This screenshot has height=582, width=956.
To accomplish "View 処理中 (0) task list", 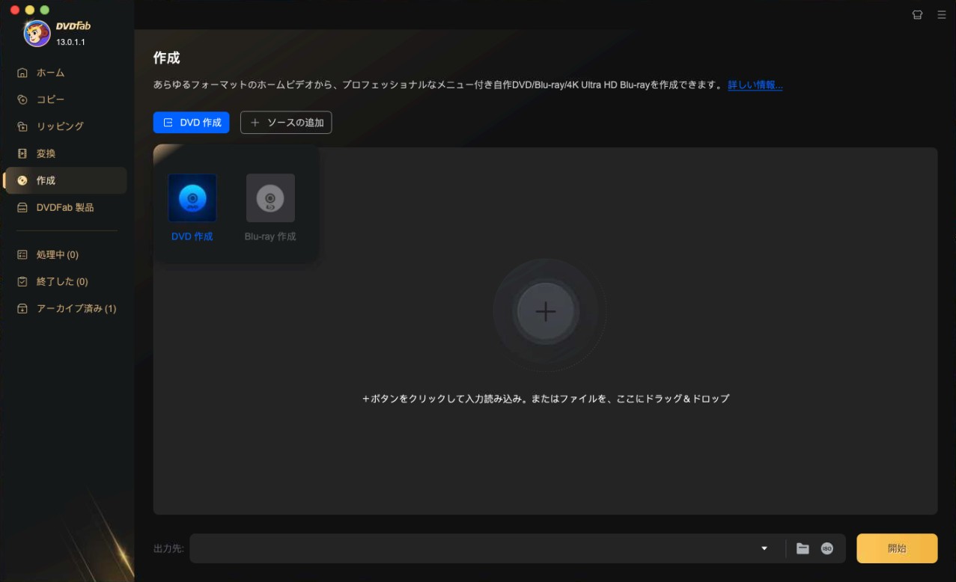I will (65, 254).
